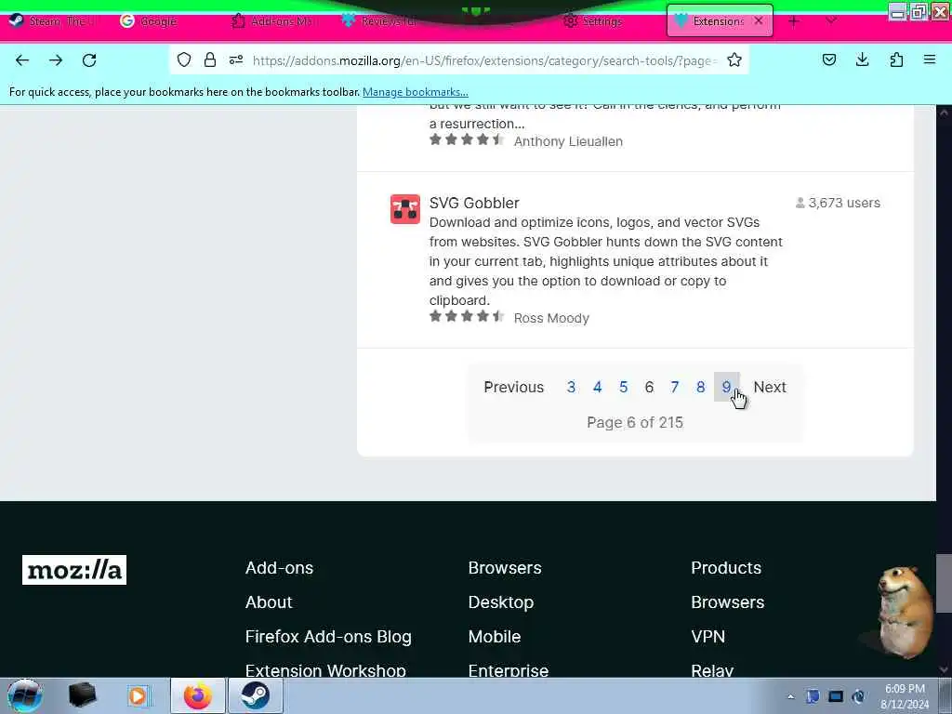This screenshot has height=714, width=952.
Task: Click the 3,673 users count
Action: pyautogui.click(x=838, y=203)
